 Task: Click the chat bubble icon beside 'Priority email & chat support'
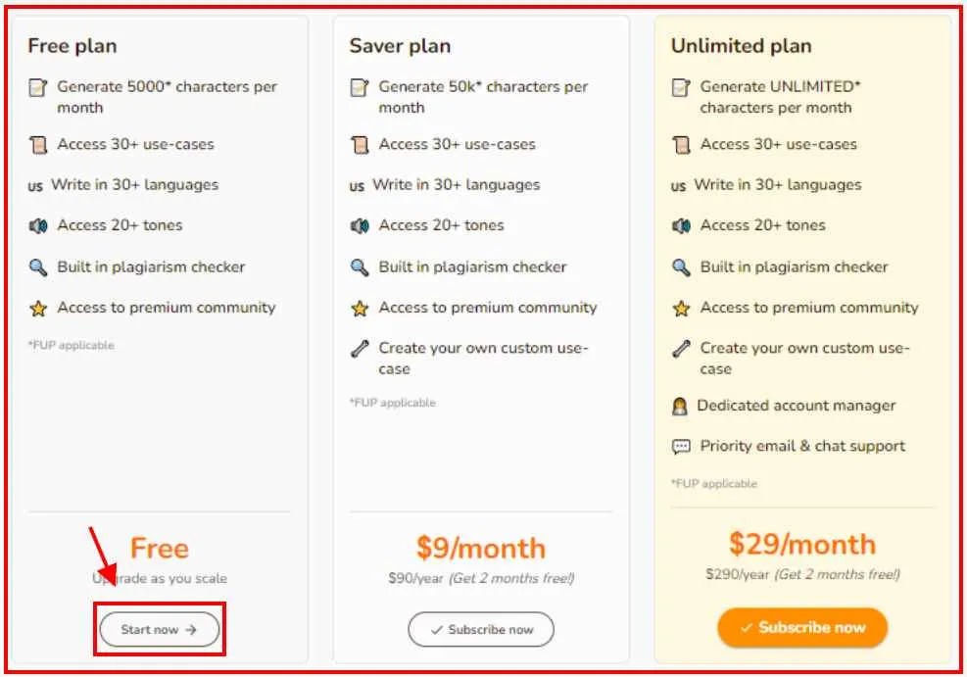point(680,446)
